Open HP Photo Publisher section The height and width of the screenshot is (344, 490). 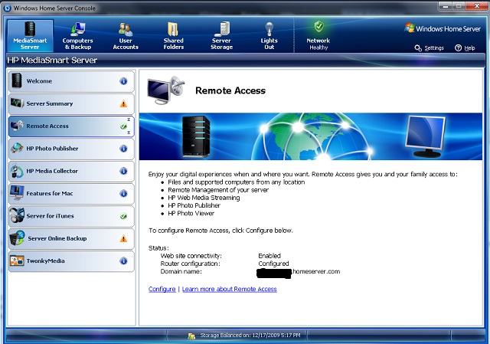pyautogui.click(x=71, y=149)
